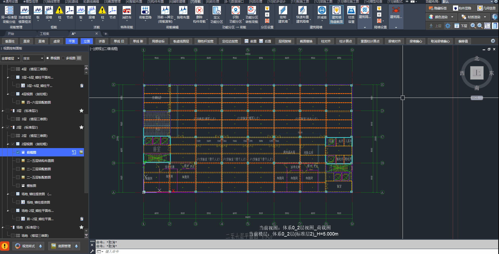Check the 荷载图 view checkbox
The width and height of the screenshot is (499, 254).
pos(18,152)
